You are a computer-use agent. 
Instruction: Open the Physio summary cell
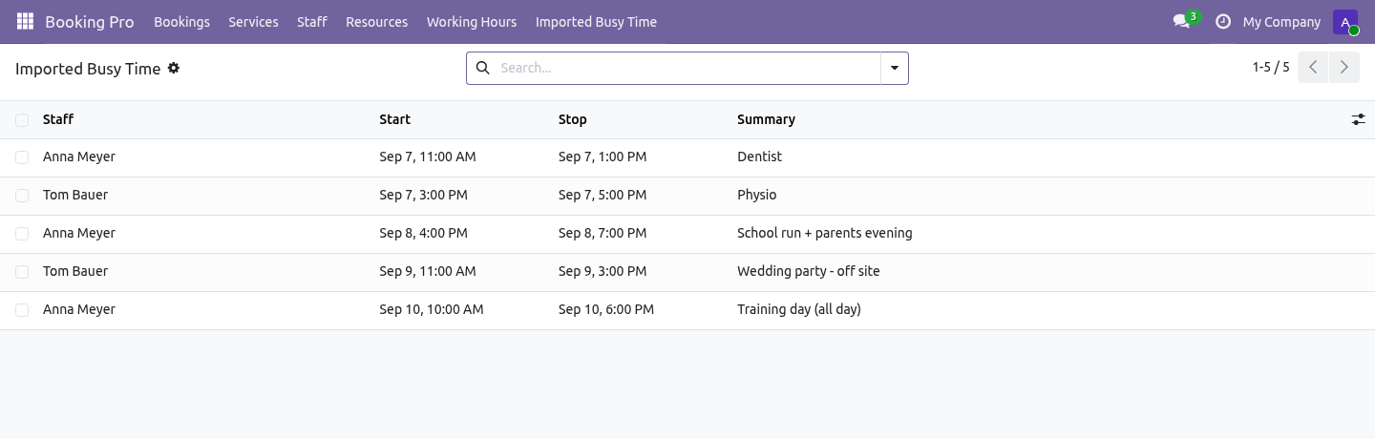(756, 195)
